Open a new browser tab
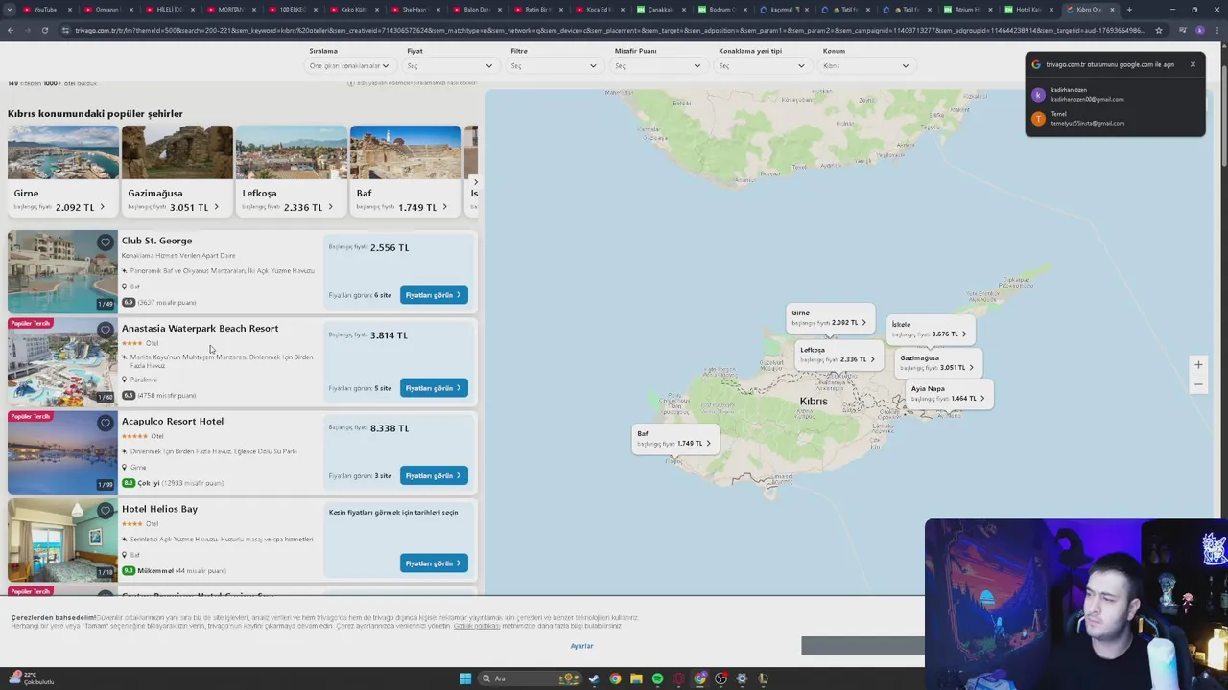Screen dimensions: 1228x690 pyautogui.click(x=1129, y=10)
